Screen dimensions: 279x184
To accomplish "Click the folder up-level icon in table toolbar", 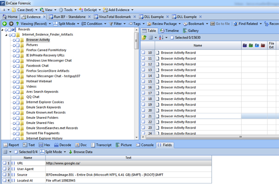I will [144, 37].
